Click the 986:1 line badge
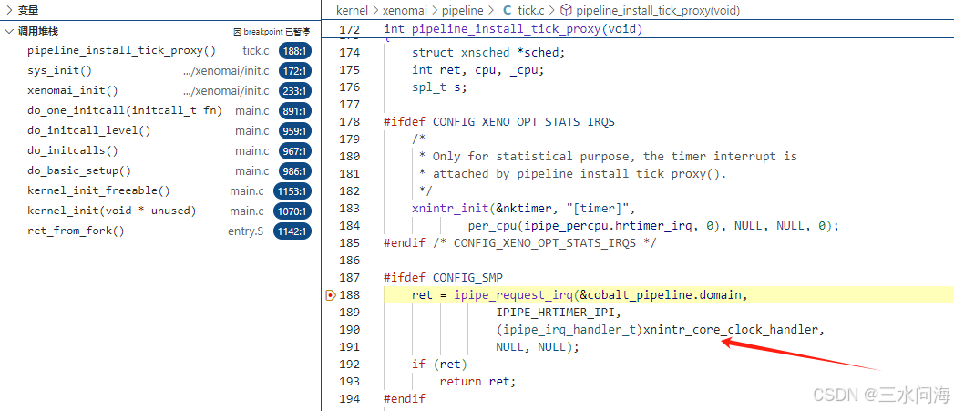This screenshot has height=411, width=954. (295, 171)
